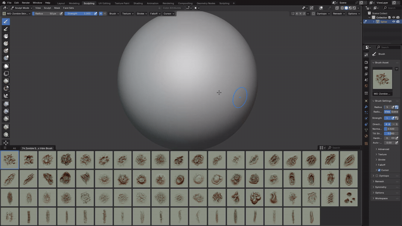The image size is (402, 226).
Task: Open the Render menu
Action: (26, 3)
